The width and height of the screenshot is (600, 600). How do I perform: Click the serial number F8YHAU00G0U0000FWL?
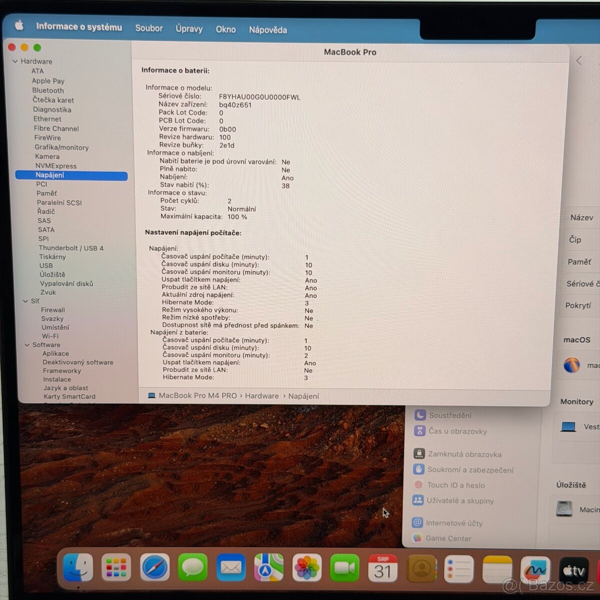[259, 97]
